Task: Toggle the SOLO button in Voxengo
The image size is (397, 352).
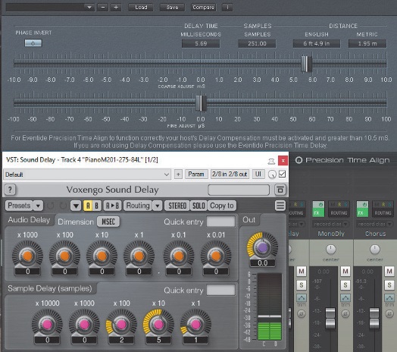Action: (x=198, y=206)
